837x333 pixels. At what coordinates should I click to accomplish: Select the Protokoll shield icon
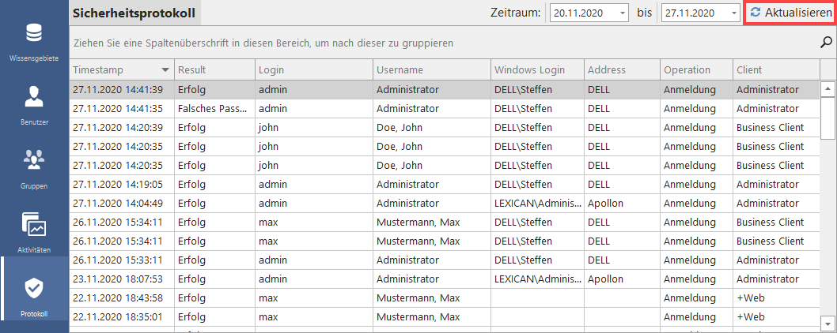[34, 288]
